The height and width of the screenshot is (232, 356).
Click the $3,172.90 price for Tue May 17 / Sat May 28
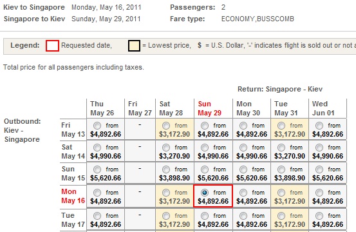click(174, 224)
